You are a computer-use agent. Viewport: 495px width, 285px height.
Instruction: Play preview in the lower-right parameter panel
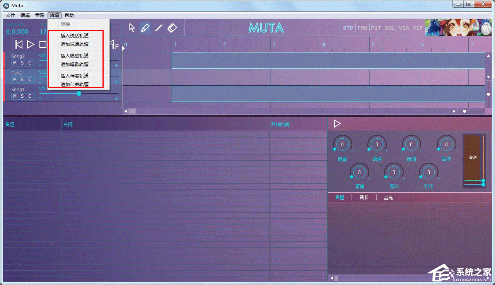pyautogui.click(x=337, y=124)
